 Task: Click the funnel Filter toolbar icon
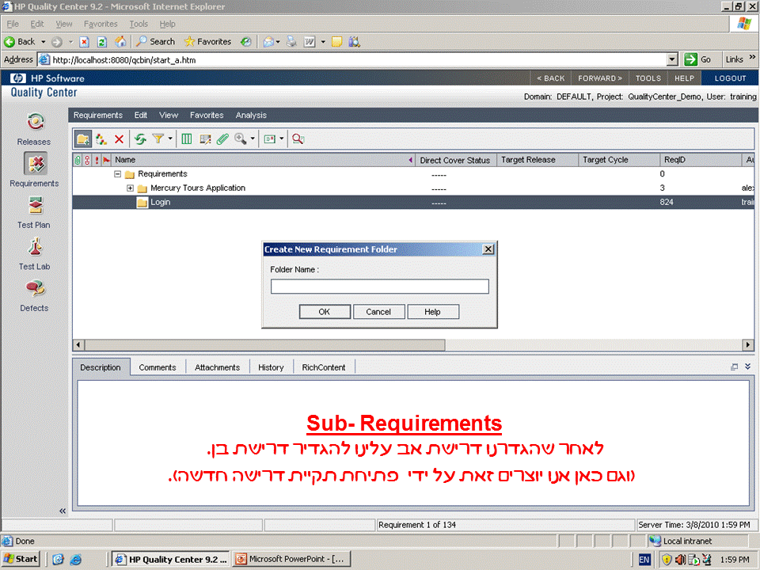(158, 139)
